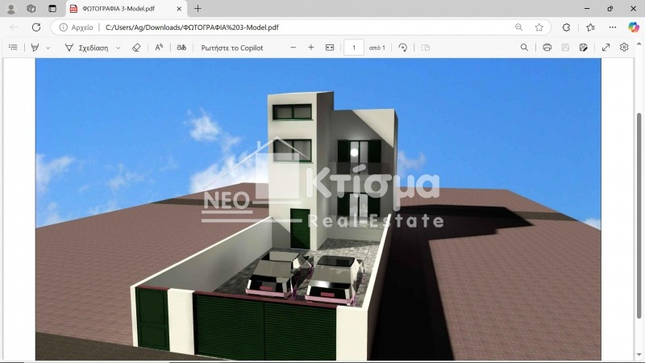This screenshot has width=645, height=363.
Task: Open the profile avatar icon
Action: click(x=11, y=9)
